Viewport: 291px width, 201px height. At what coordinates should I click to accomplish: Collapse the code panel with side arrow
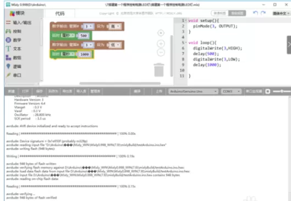[x=289, y=45]
